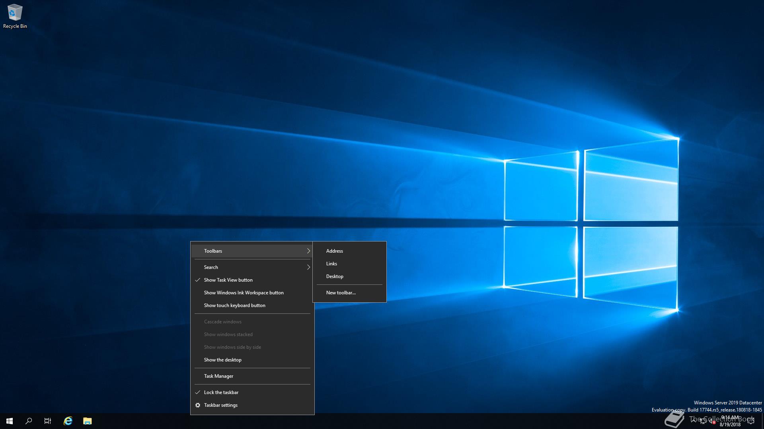Open Task View from the taskbar
This screenshot has width=764, height=429.
click(48, 421)
